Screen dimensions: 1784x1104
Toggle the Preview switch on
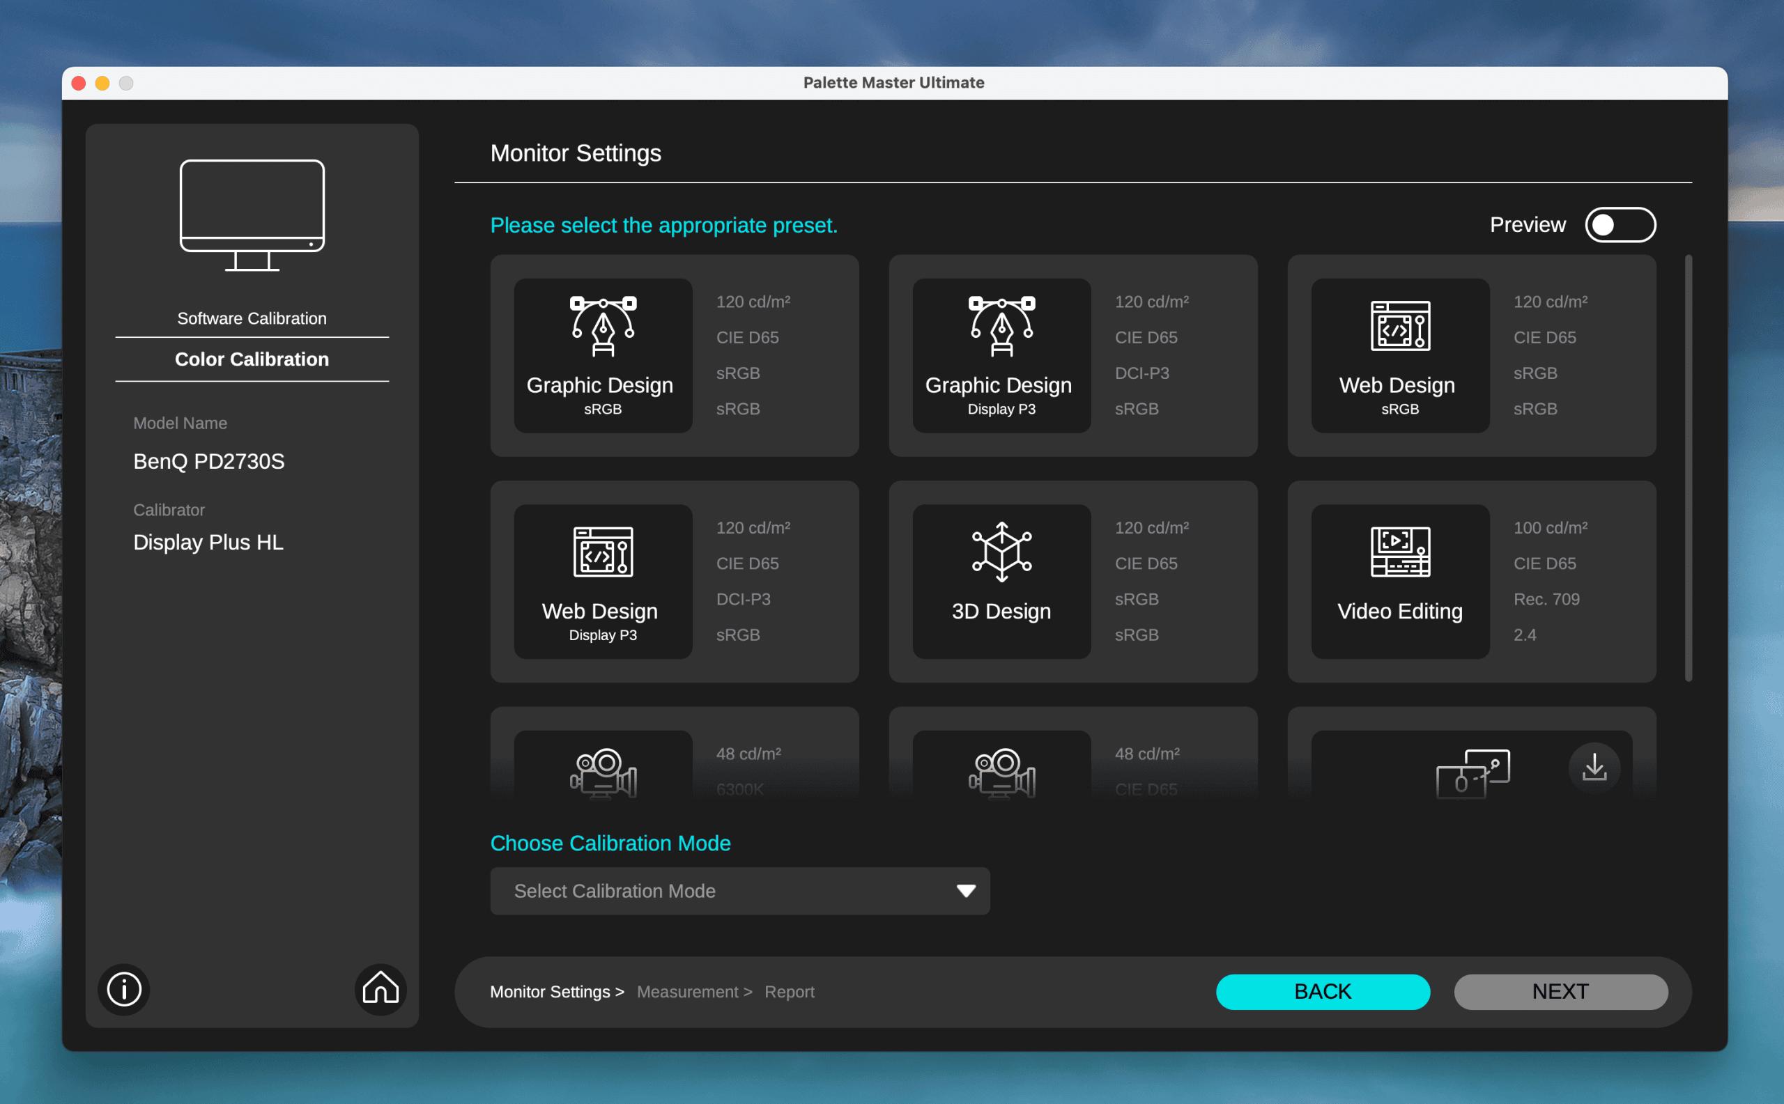[x=1620, y=225]
